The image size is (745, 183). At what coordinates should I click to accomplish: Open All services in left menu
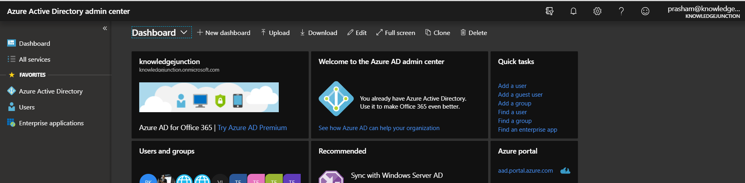pyautogui.click(x=35, y=59)
